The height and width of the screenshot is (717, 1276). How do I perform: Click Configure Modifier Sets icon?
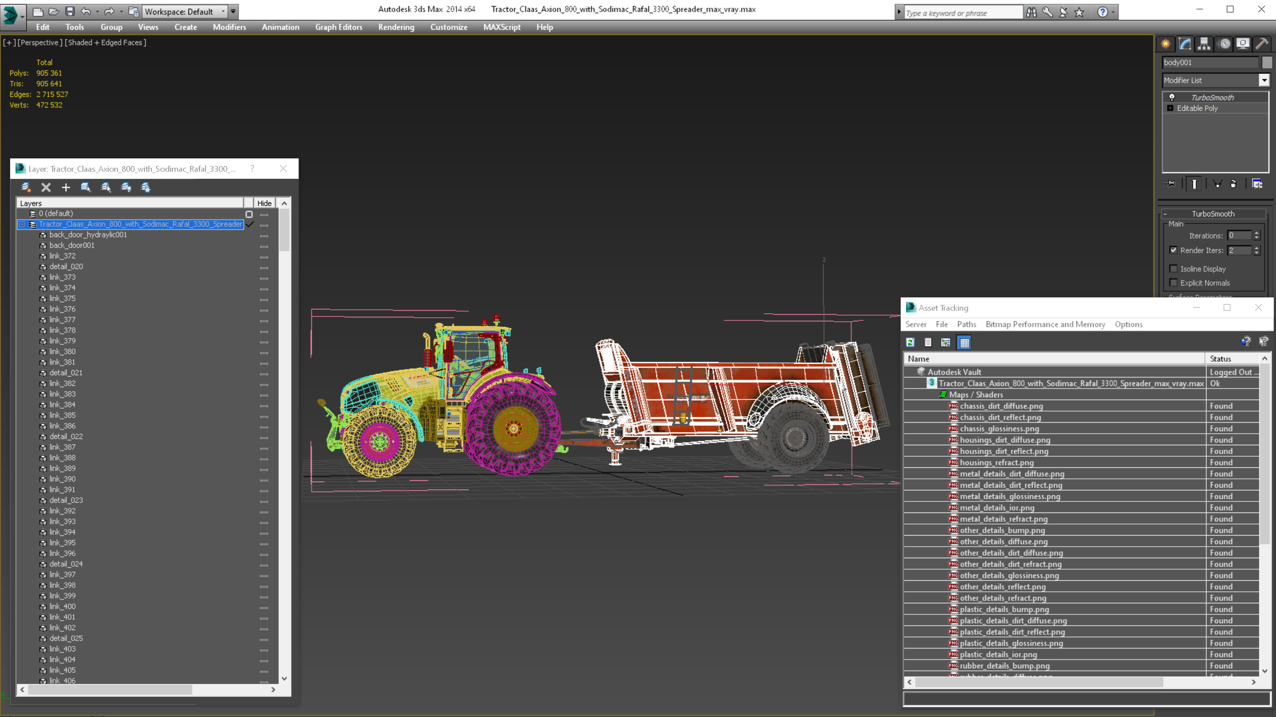coord(1257,184)
